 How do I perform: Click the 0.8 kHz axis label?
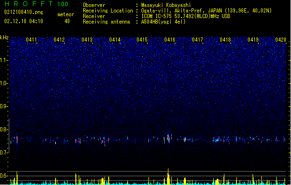(x=4, y=129)
